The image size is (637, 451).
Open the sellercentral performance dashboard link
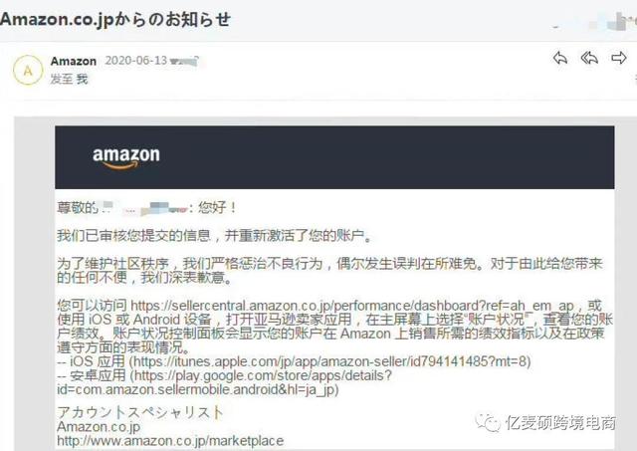pos(352,305)
